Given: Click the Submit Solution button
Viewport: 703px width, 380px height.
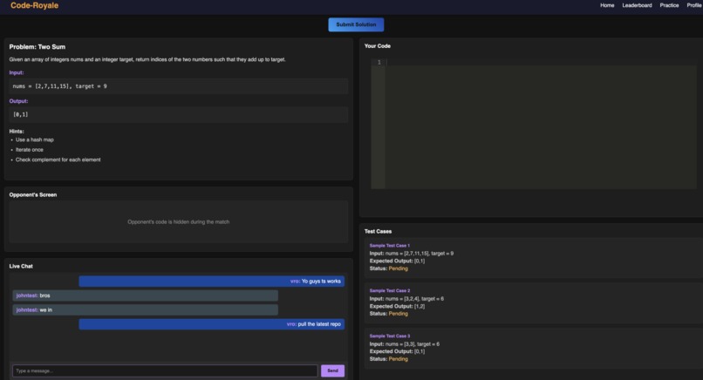Looking at the screenshot, I should tap(356, 24).
